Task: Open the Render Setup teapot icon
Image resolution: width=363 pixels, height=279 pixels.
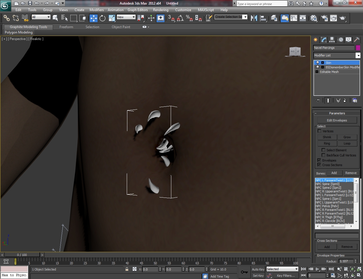Action: pos(324,18)
